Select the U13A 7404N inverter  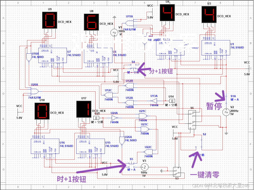(154, 101)
